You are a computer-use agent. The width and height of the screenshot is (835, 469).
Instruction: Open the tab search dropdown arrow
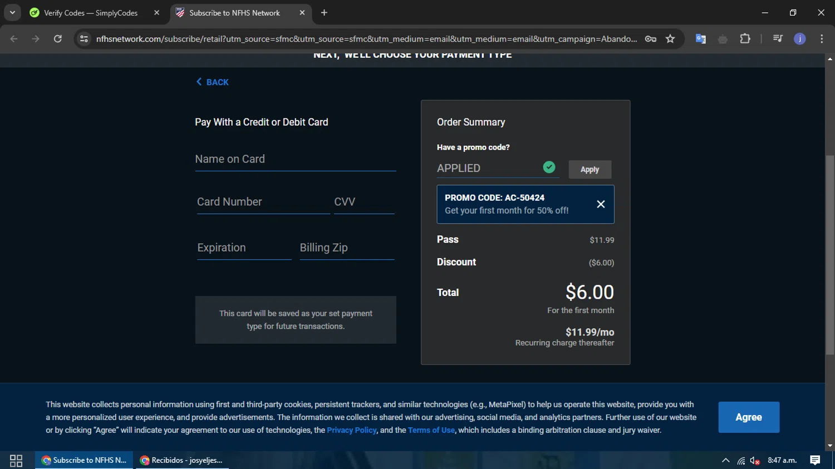[x=12, y=12]
